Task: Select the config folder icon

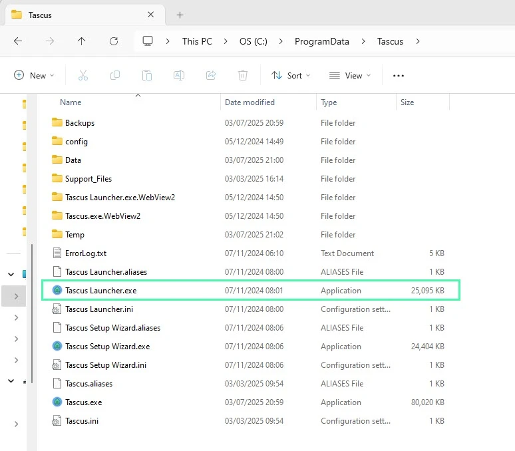Action: click(57, 141)
